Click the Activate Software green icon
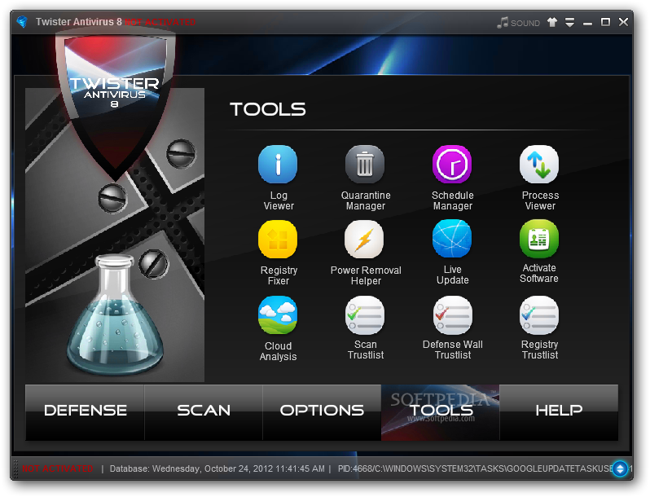 539,239
